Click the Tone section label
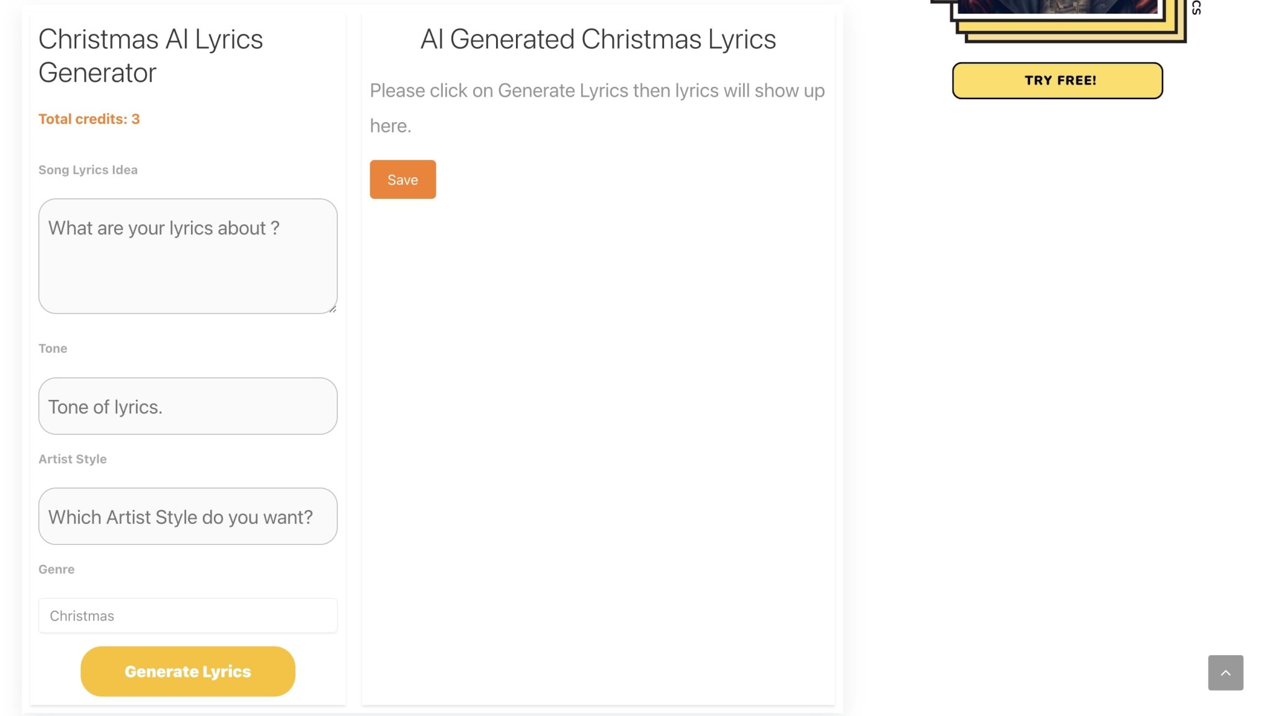Screen dimensions: 1270x716 (53, 348)
